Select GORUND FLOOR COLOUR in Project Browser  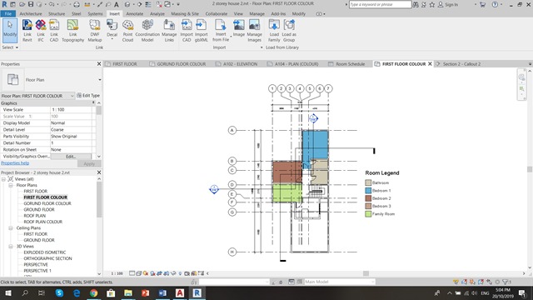click(47, 203)
